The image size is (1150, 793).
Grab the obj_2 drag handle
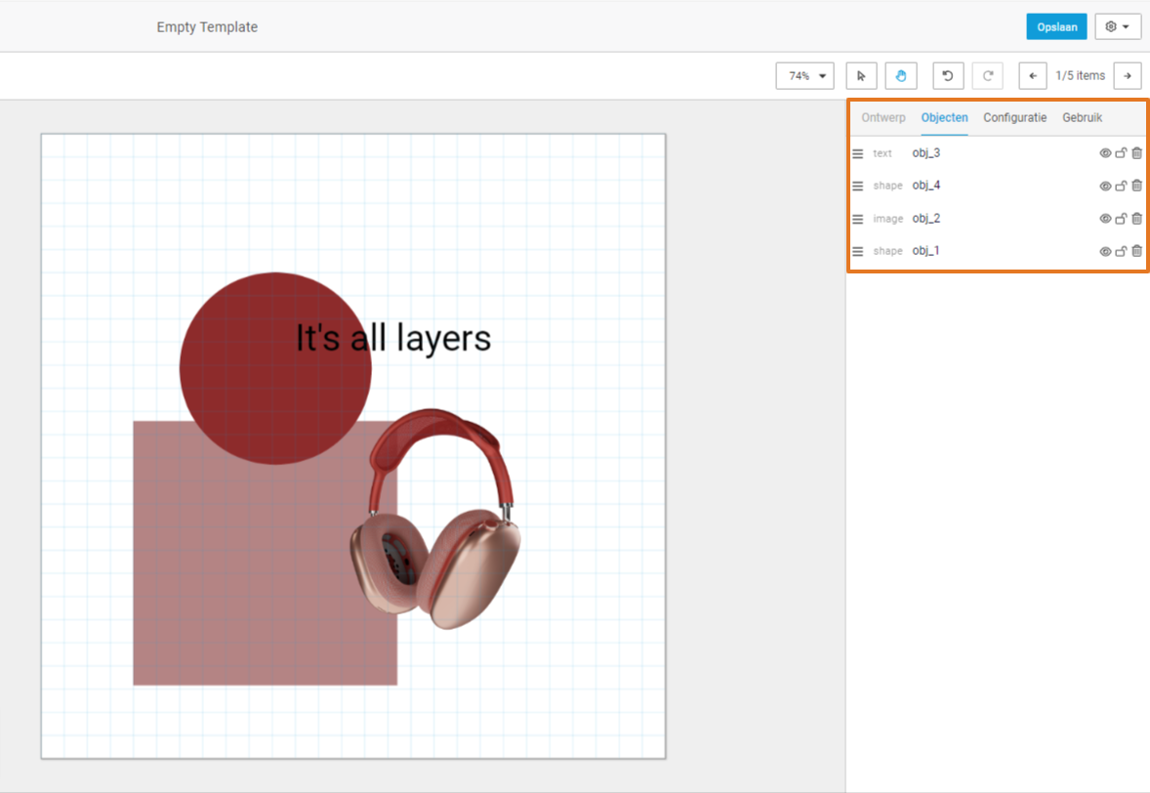pos(857,220)
